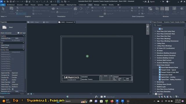186x104 pixels.
Task: Click the Apply button in Properties
Action: coord(22,94)
